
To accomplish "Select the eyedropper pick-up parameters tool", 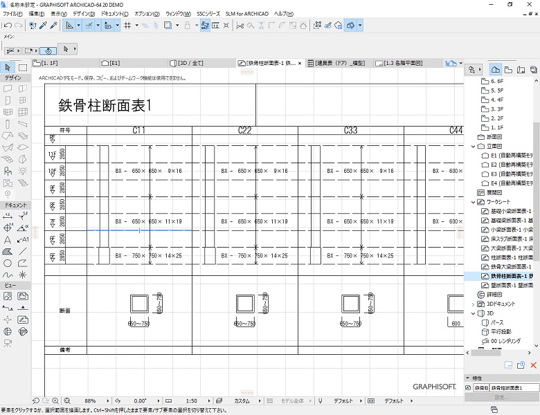I will pyautogui.click(x=43, y=25).
